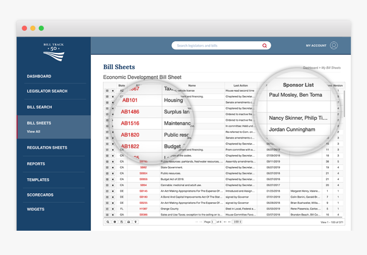Select Bill Sheets in the sidebar
Viewport: 367px width, 255px height.
click(39, 123)
